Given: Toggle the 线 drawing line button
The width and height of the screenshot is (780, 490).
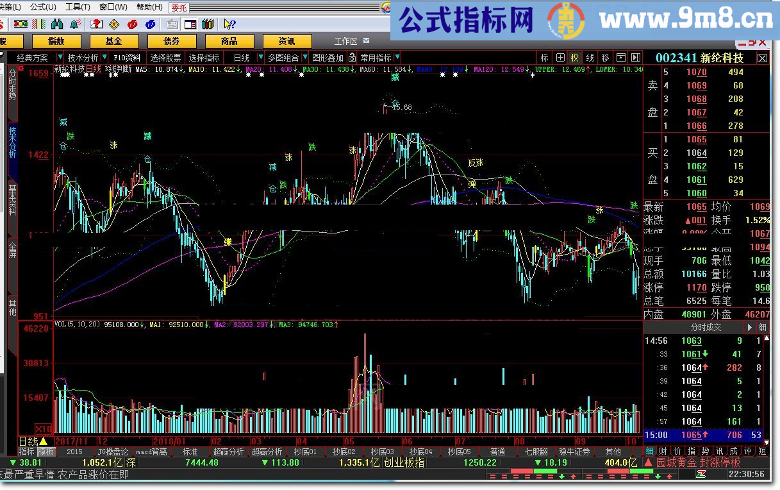Looking at the screenshot, I should [590, 58].
